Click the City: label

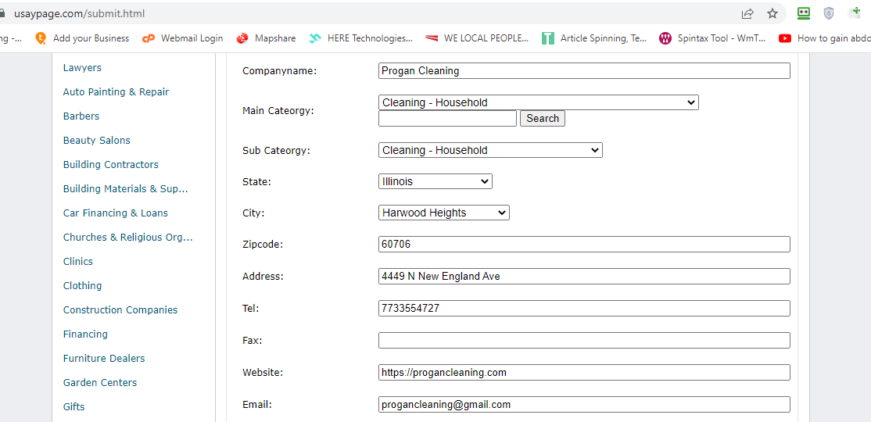(x=254, y=213)
